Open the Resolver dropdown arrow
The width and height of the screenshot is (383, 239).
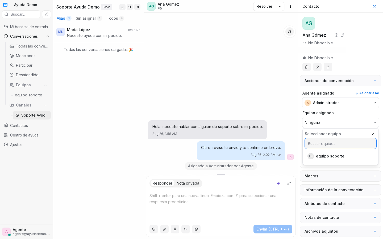280,6
